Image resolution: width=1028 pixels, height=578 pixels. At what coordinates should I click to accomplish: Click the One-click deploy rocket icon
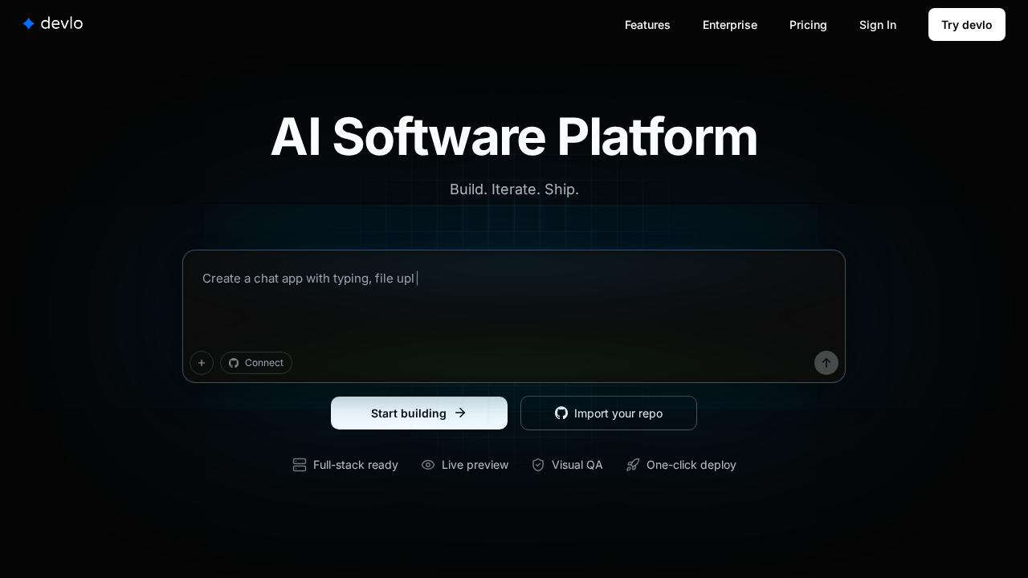click(x=633, y=465)
